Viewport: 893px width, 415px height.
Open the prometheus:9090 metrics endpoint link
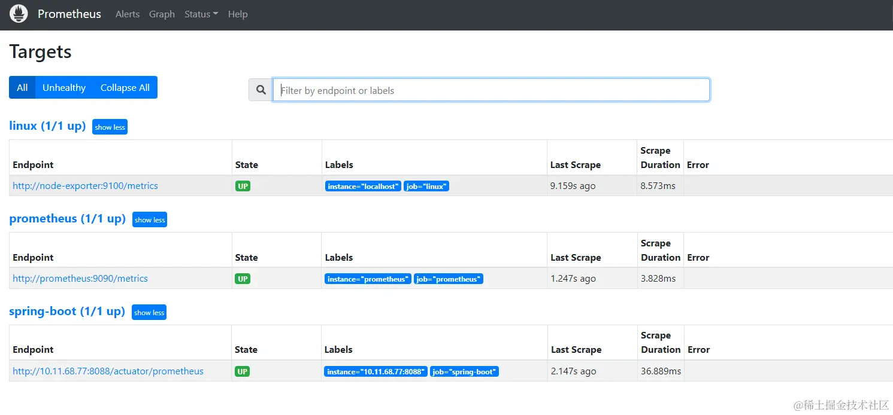tap(80, 279)
